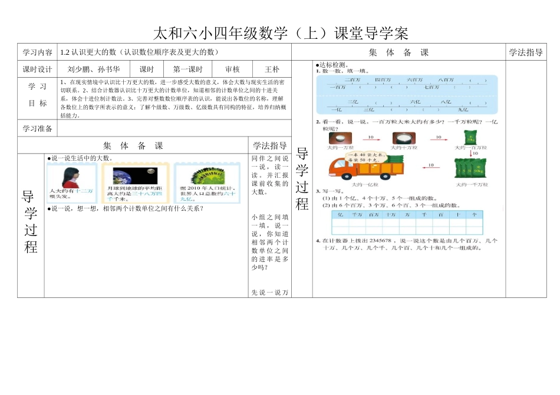Click the learning objectives paragraph
This screenshot has height=395, width=560.
tap(173, 99)
